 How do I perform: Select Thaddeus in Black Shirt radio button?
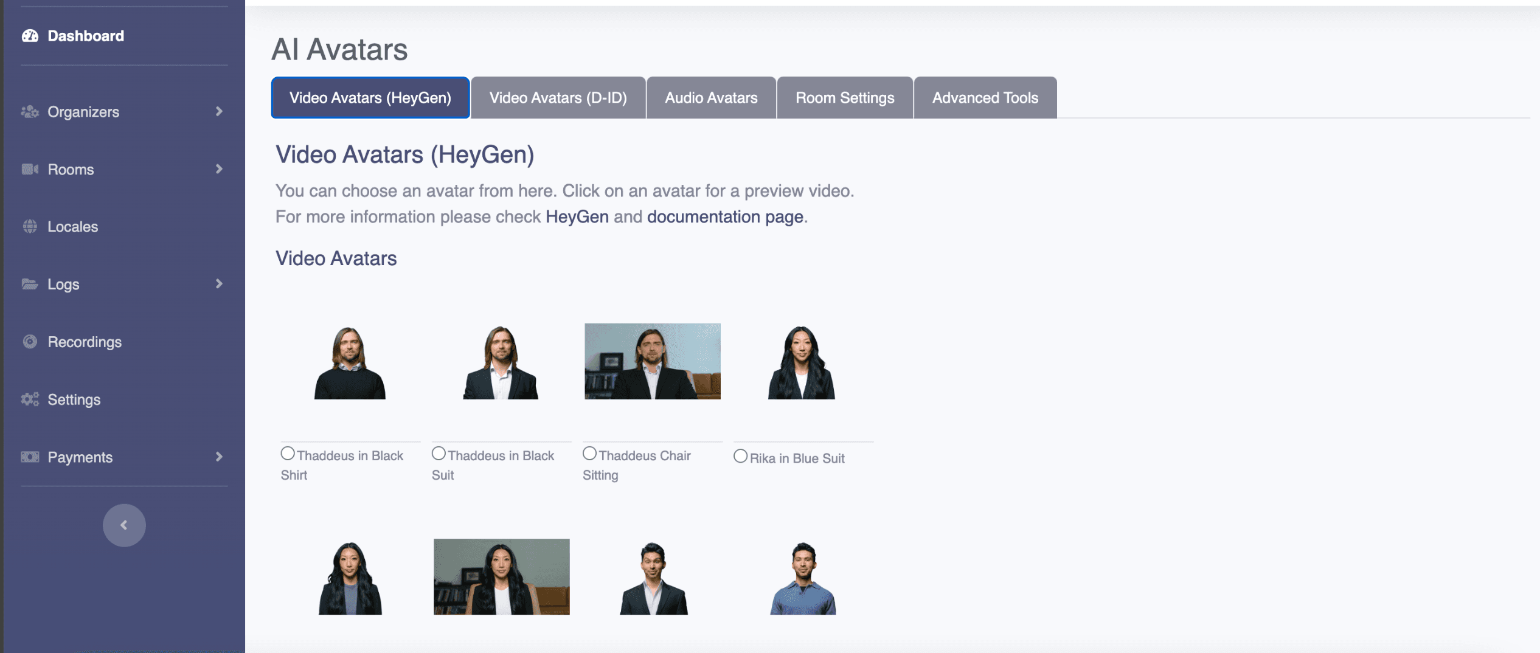(288, 454)
